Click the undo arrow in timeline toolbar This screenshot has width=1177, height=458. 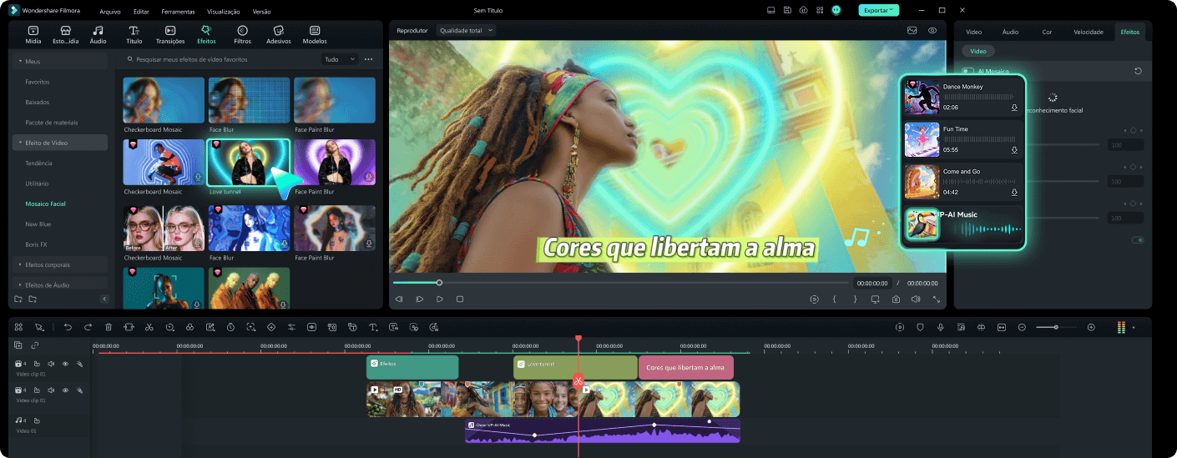pyautogui.click(x=68, y=327)
